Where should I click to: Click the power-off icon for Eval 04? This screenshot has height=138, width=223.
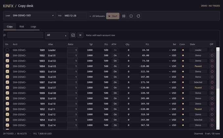click(x=212, y=72)
